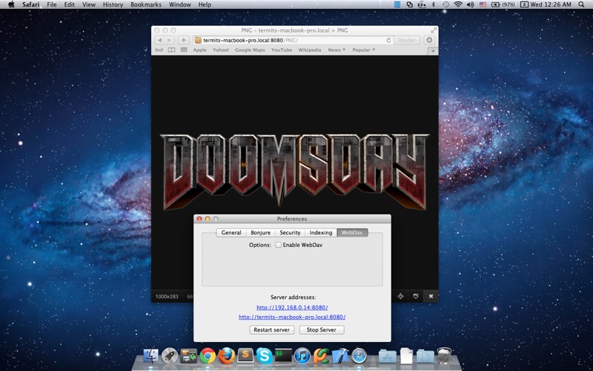Enter Safari full screen mode
Viewport: 593px width, 371px height.
tap(433, 30)
